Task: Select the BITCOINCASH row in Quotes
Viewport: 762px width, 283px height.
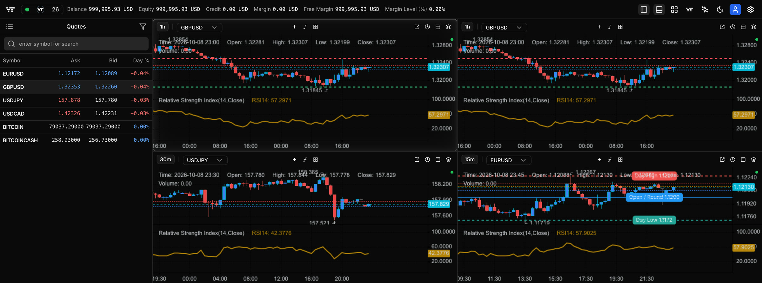Action: point(76,140)
